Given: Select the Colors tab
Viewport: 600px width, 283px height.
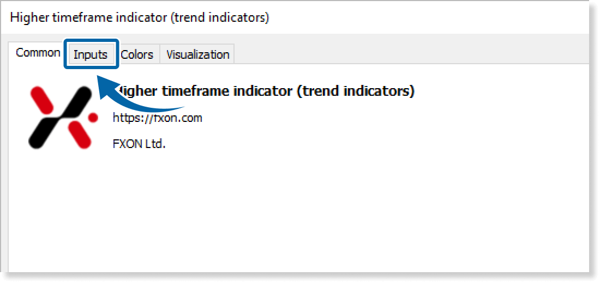Looking at the screenshot, I should click(x=137, y=54).
